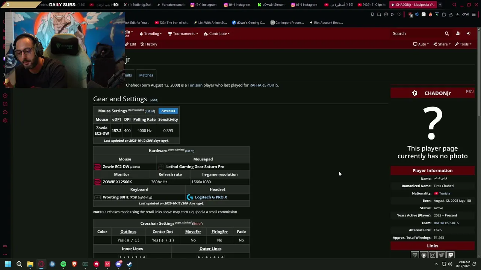This screenshot has width=481, height=270.
Task: Open the RAFHA eSPORTS link in intro sentence
Action: [264, 85]
